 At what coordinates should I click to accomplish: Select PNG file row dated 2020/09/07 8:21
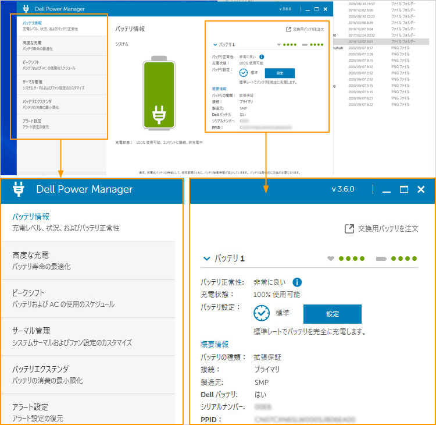[381, 98]
